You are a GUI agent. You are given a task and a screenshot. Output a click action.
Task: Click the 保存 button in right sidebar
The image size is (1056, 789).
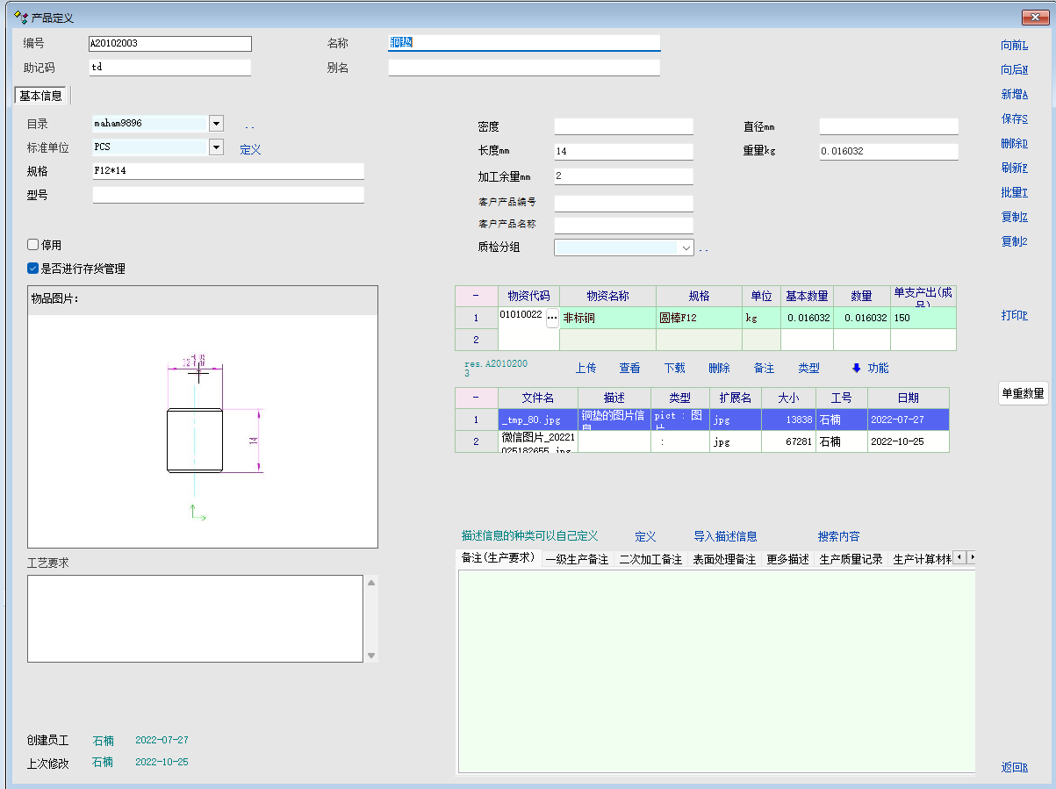click(x=1014, y=118)
